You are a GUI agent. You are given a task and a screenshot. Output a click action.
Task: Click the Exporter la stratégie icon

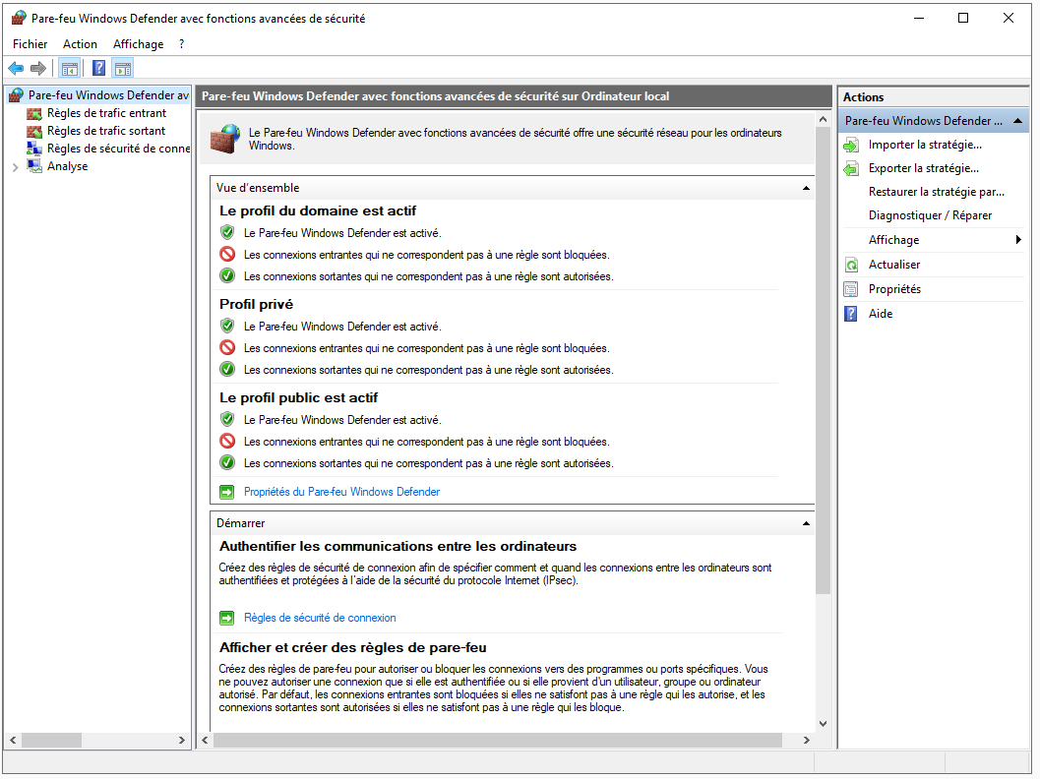851,168
